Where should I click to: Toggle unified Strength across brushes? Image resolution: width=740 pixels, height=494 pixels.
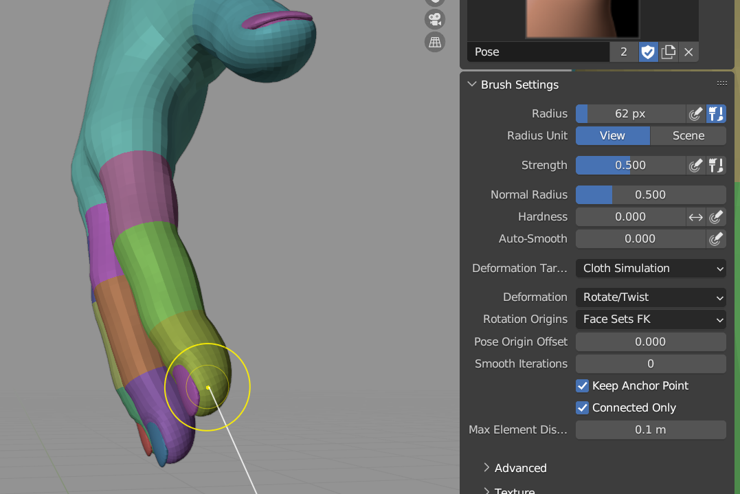[716, 165]
